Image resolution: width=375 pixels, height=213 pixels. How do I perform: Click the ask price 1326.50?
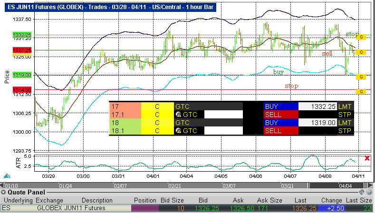[x=242, y=208]
